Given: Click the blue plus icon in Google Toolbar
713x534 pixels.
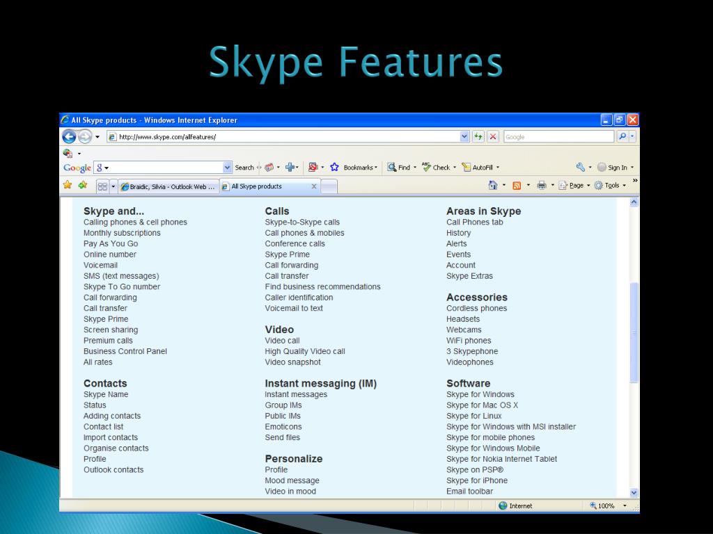Looking at the screenshot, I should click(x=290, y=167).
